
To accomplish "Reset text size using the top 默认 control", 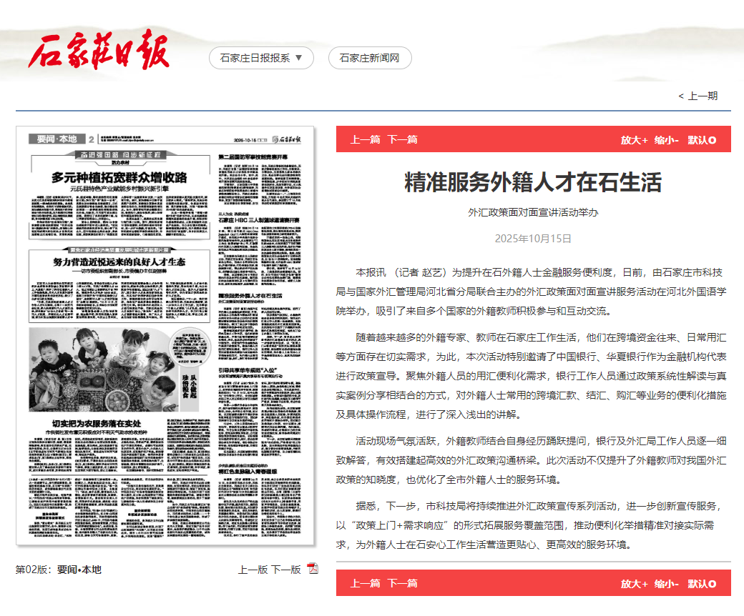I will click(699, 140).
